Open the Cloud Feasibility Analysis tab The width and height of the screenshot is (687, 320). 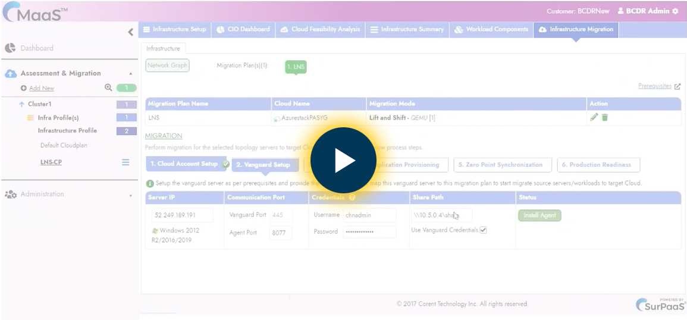[320, 29]
